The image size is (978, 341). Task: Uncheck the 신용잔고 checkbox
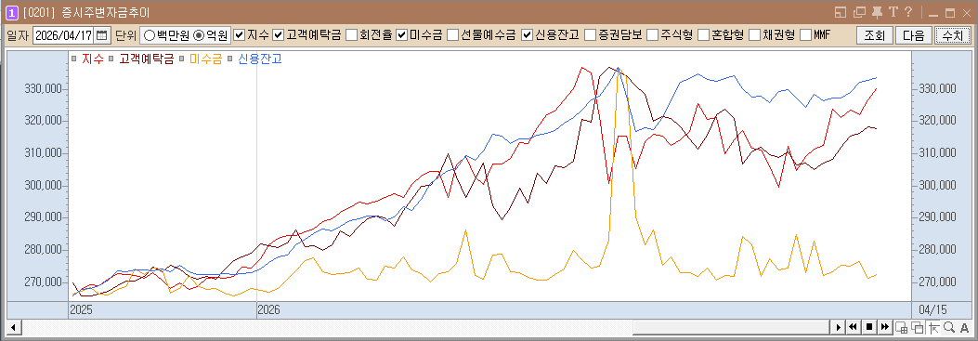(x=528, y=35)
